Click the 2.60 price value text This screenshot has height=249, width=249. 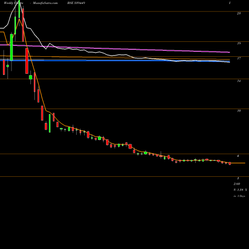[x=237, y=184]
